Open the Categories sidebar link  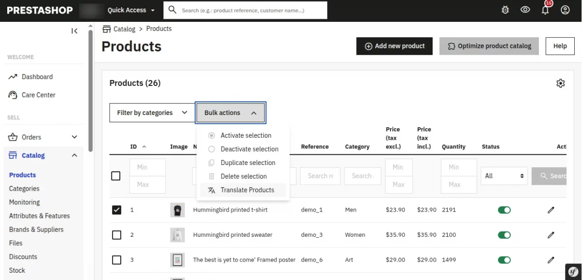pos(24,189)
